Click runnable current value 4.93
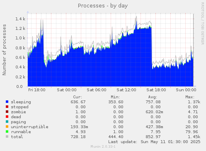 click(x=80, y=132)
